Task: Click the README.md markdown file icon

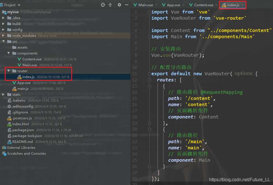Action: click(x=9, y=142)
